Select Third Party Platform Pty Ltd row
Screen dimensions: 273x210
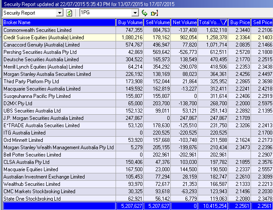138,81
